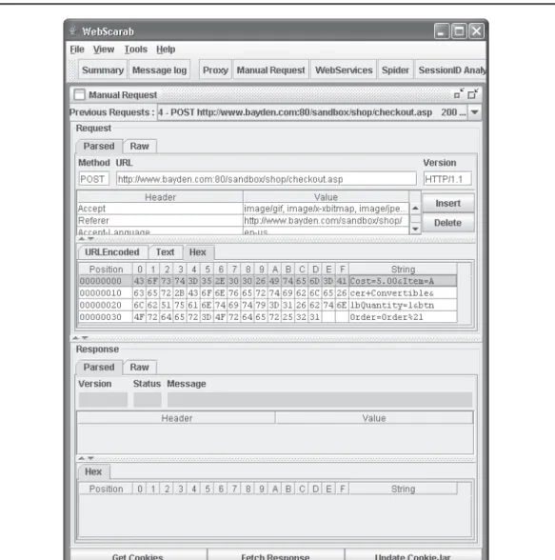Select the Manual Request tab
555x560 pixels.
[270, 70]
